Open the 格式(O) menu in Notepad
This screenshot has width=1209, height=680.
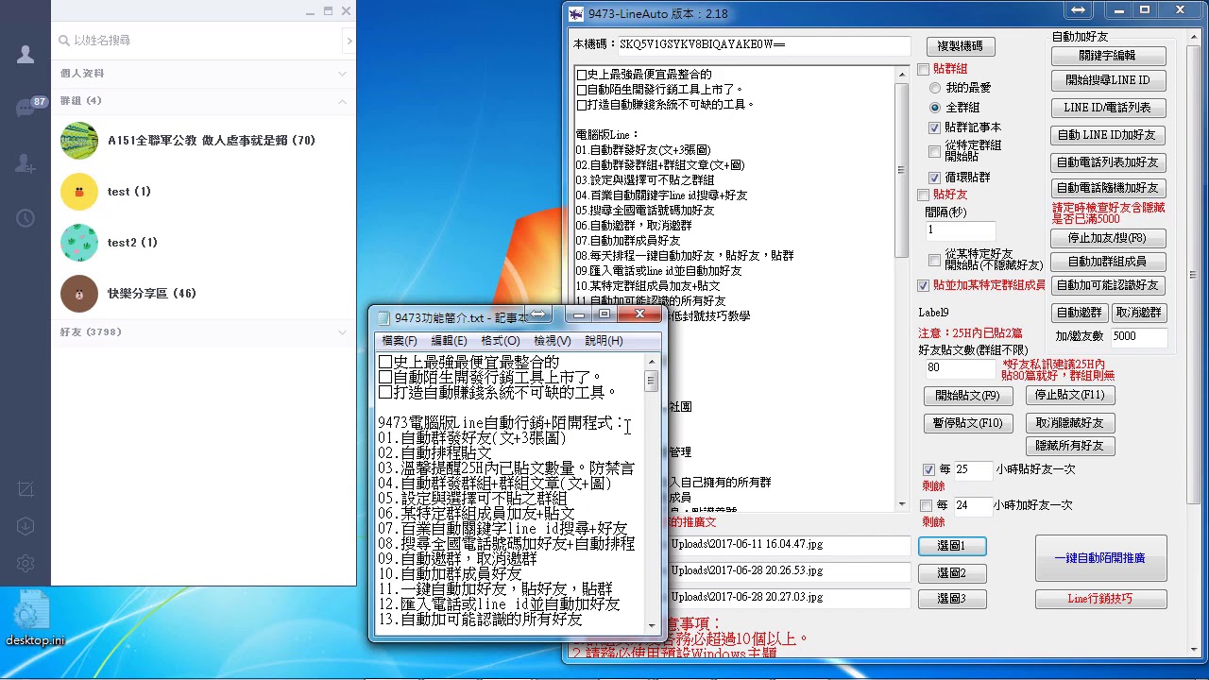(x=501, y=341)
